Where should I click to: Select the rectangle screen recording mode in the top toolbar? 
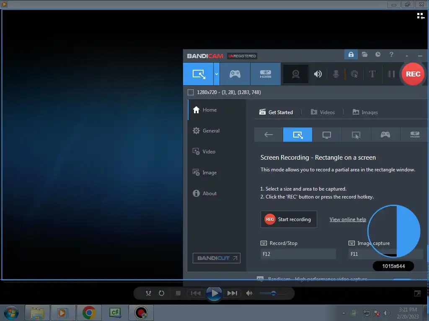[x=198, y=74]
